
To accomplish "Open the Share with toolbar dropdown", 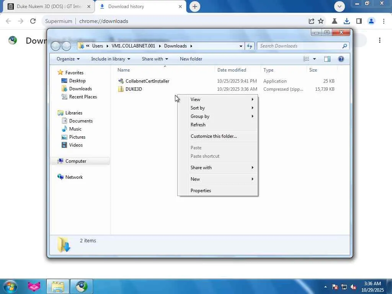I will click(x=155, y=59).
